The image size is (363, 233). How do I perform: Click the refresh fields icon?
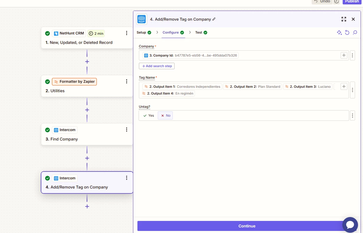[347, 32]
